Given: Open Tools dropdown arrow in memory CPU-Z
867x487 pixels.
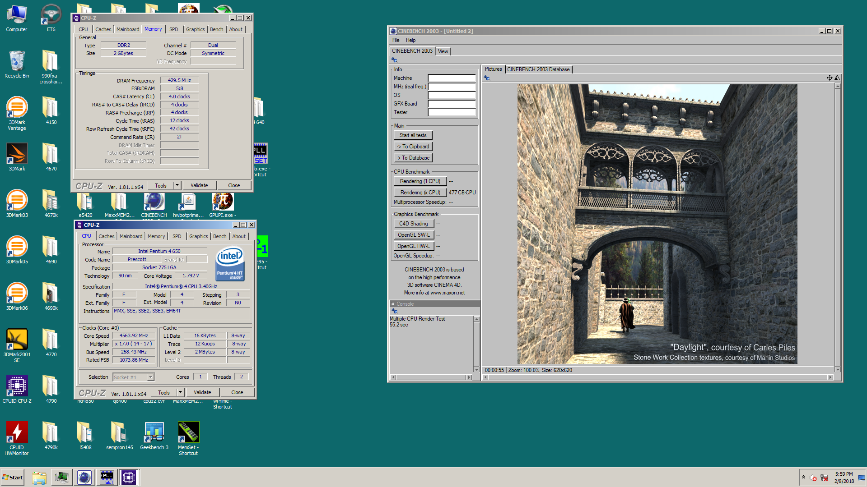Looking at the screenshot, I should [177, 185].
